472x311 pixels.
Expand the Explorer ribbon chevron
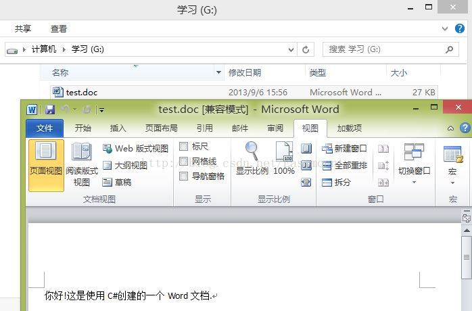[444, 29]
